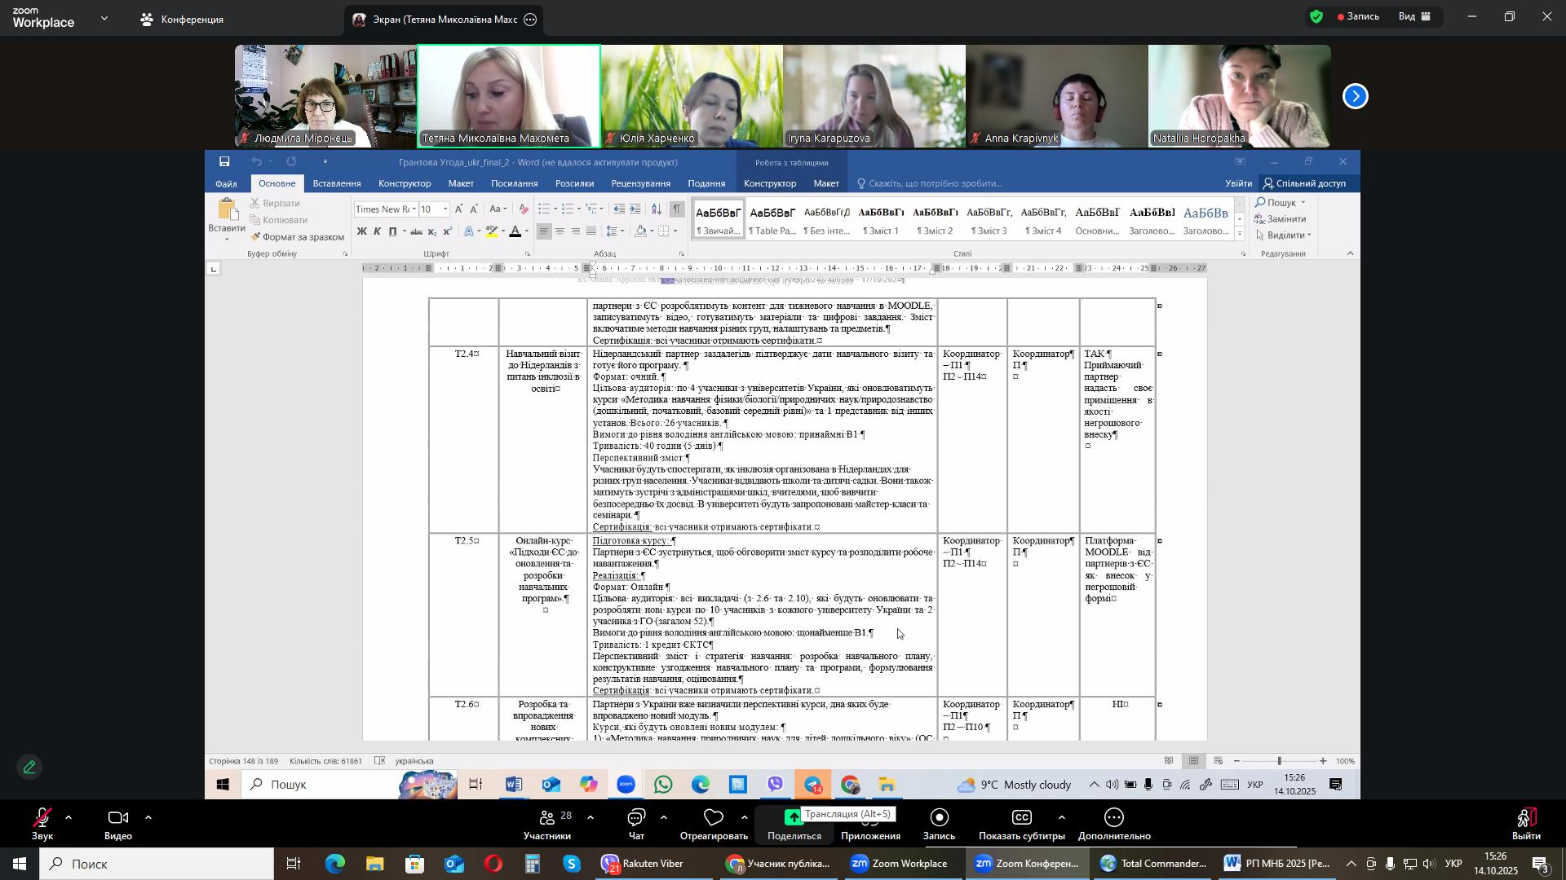Open the Participants list
The image size is (1566, 880).
(x=547, y=818)
